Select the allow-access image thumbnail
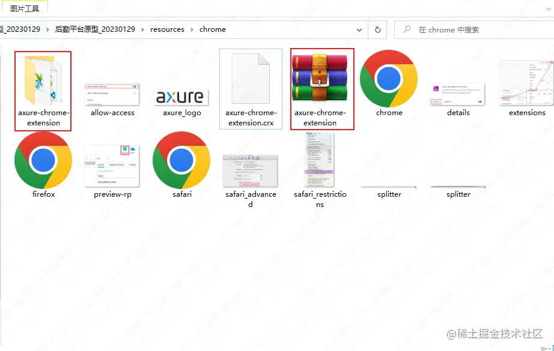The height and width of the screenshot is (351, 554). click(112, 95)
